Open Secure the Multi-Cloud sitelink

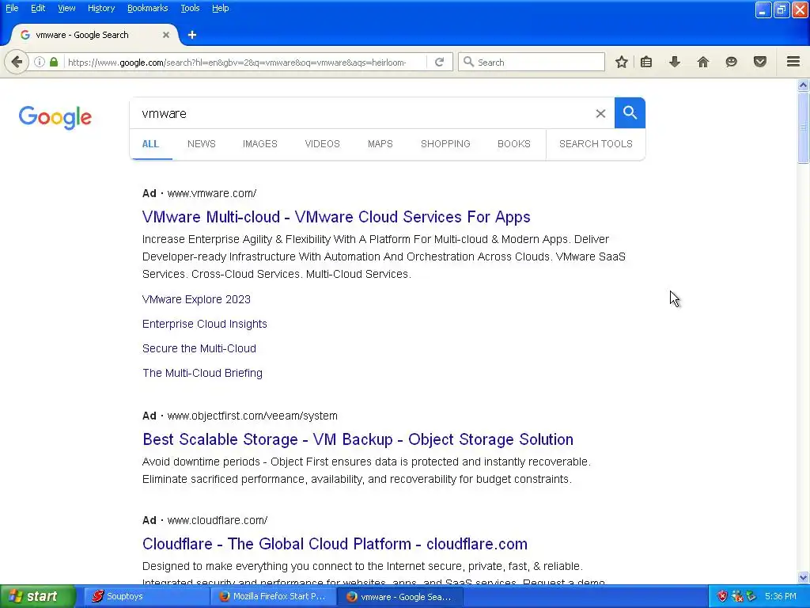coord(199,348)
